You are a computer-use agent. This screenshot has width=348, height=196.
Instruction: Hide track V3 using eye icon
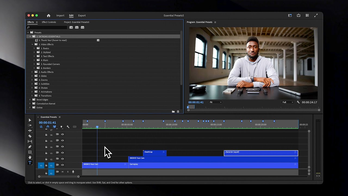click(x=63, y=153)
